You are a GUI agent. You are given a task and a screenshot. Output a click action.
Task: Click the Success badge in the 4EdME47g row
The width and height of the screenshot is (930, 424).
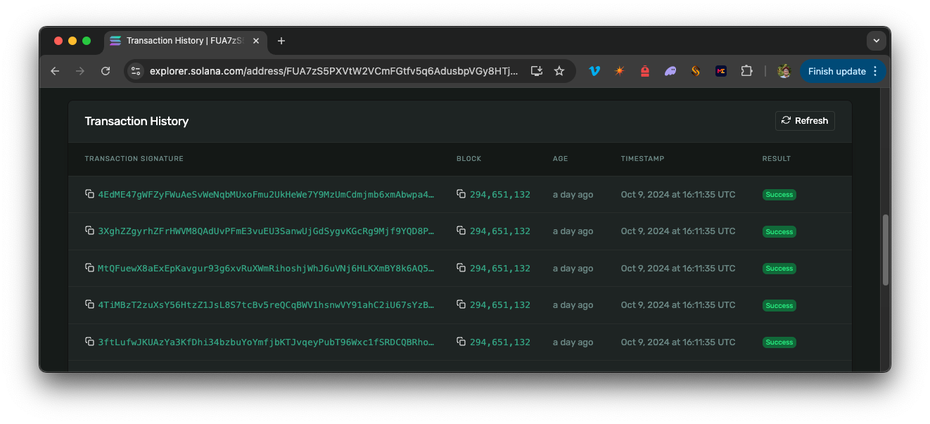(x=779, y=195)
